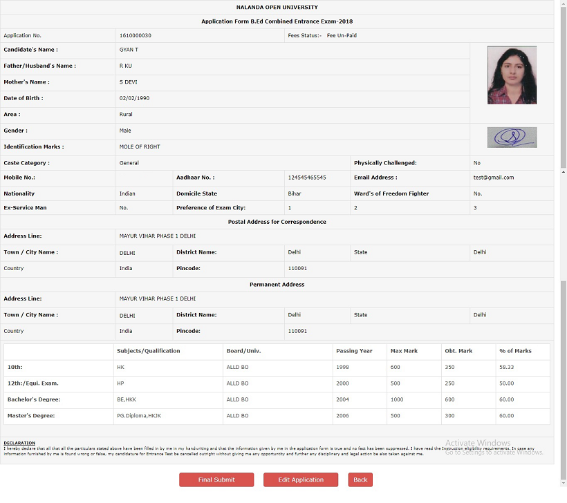Viewport: 567px width, 503px height.
Task: Click the Declaration heading
Action: [x=19, y=443]
